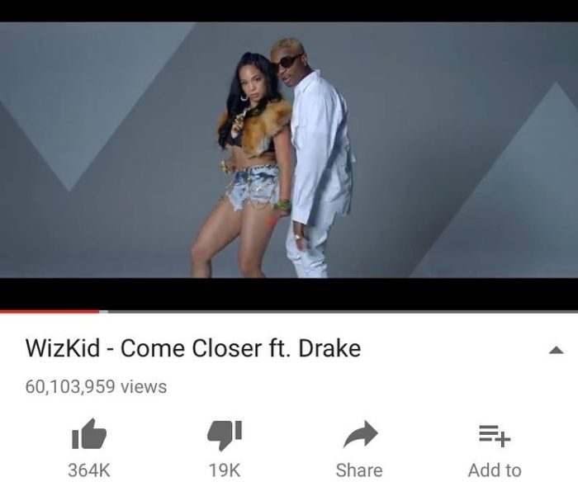This screenshot has height=496, width=578.
Task: Tap the Share arrow icon
Action: (360, 434)
